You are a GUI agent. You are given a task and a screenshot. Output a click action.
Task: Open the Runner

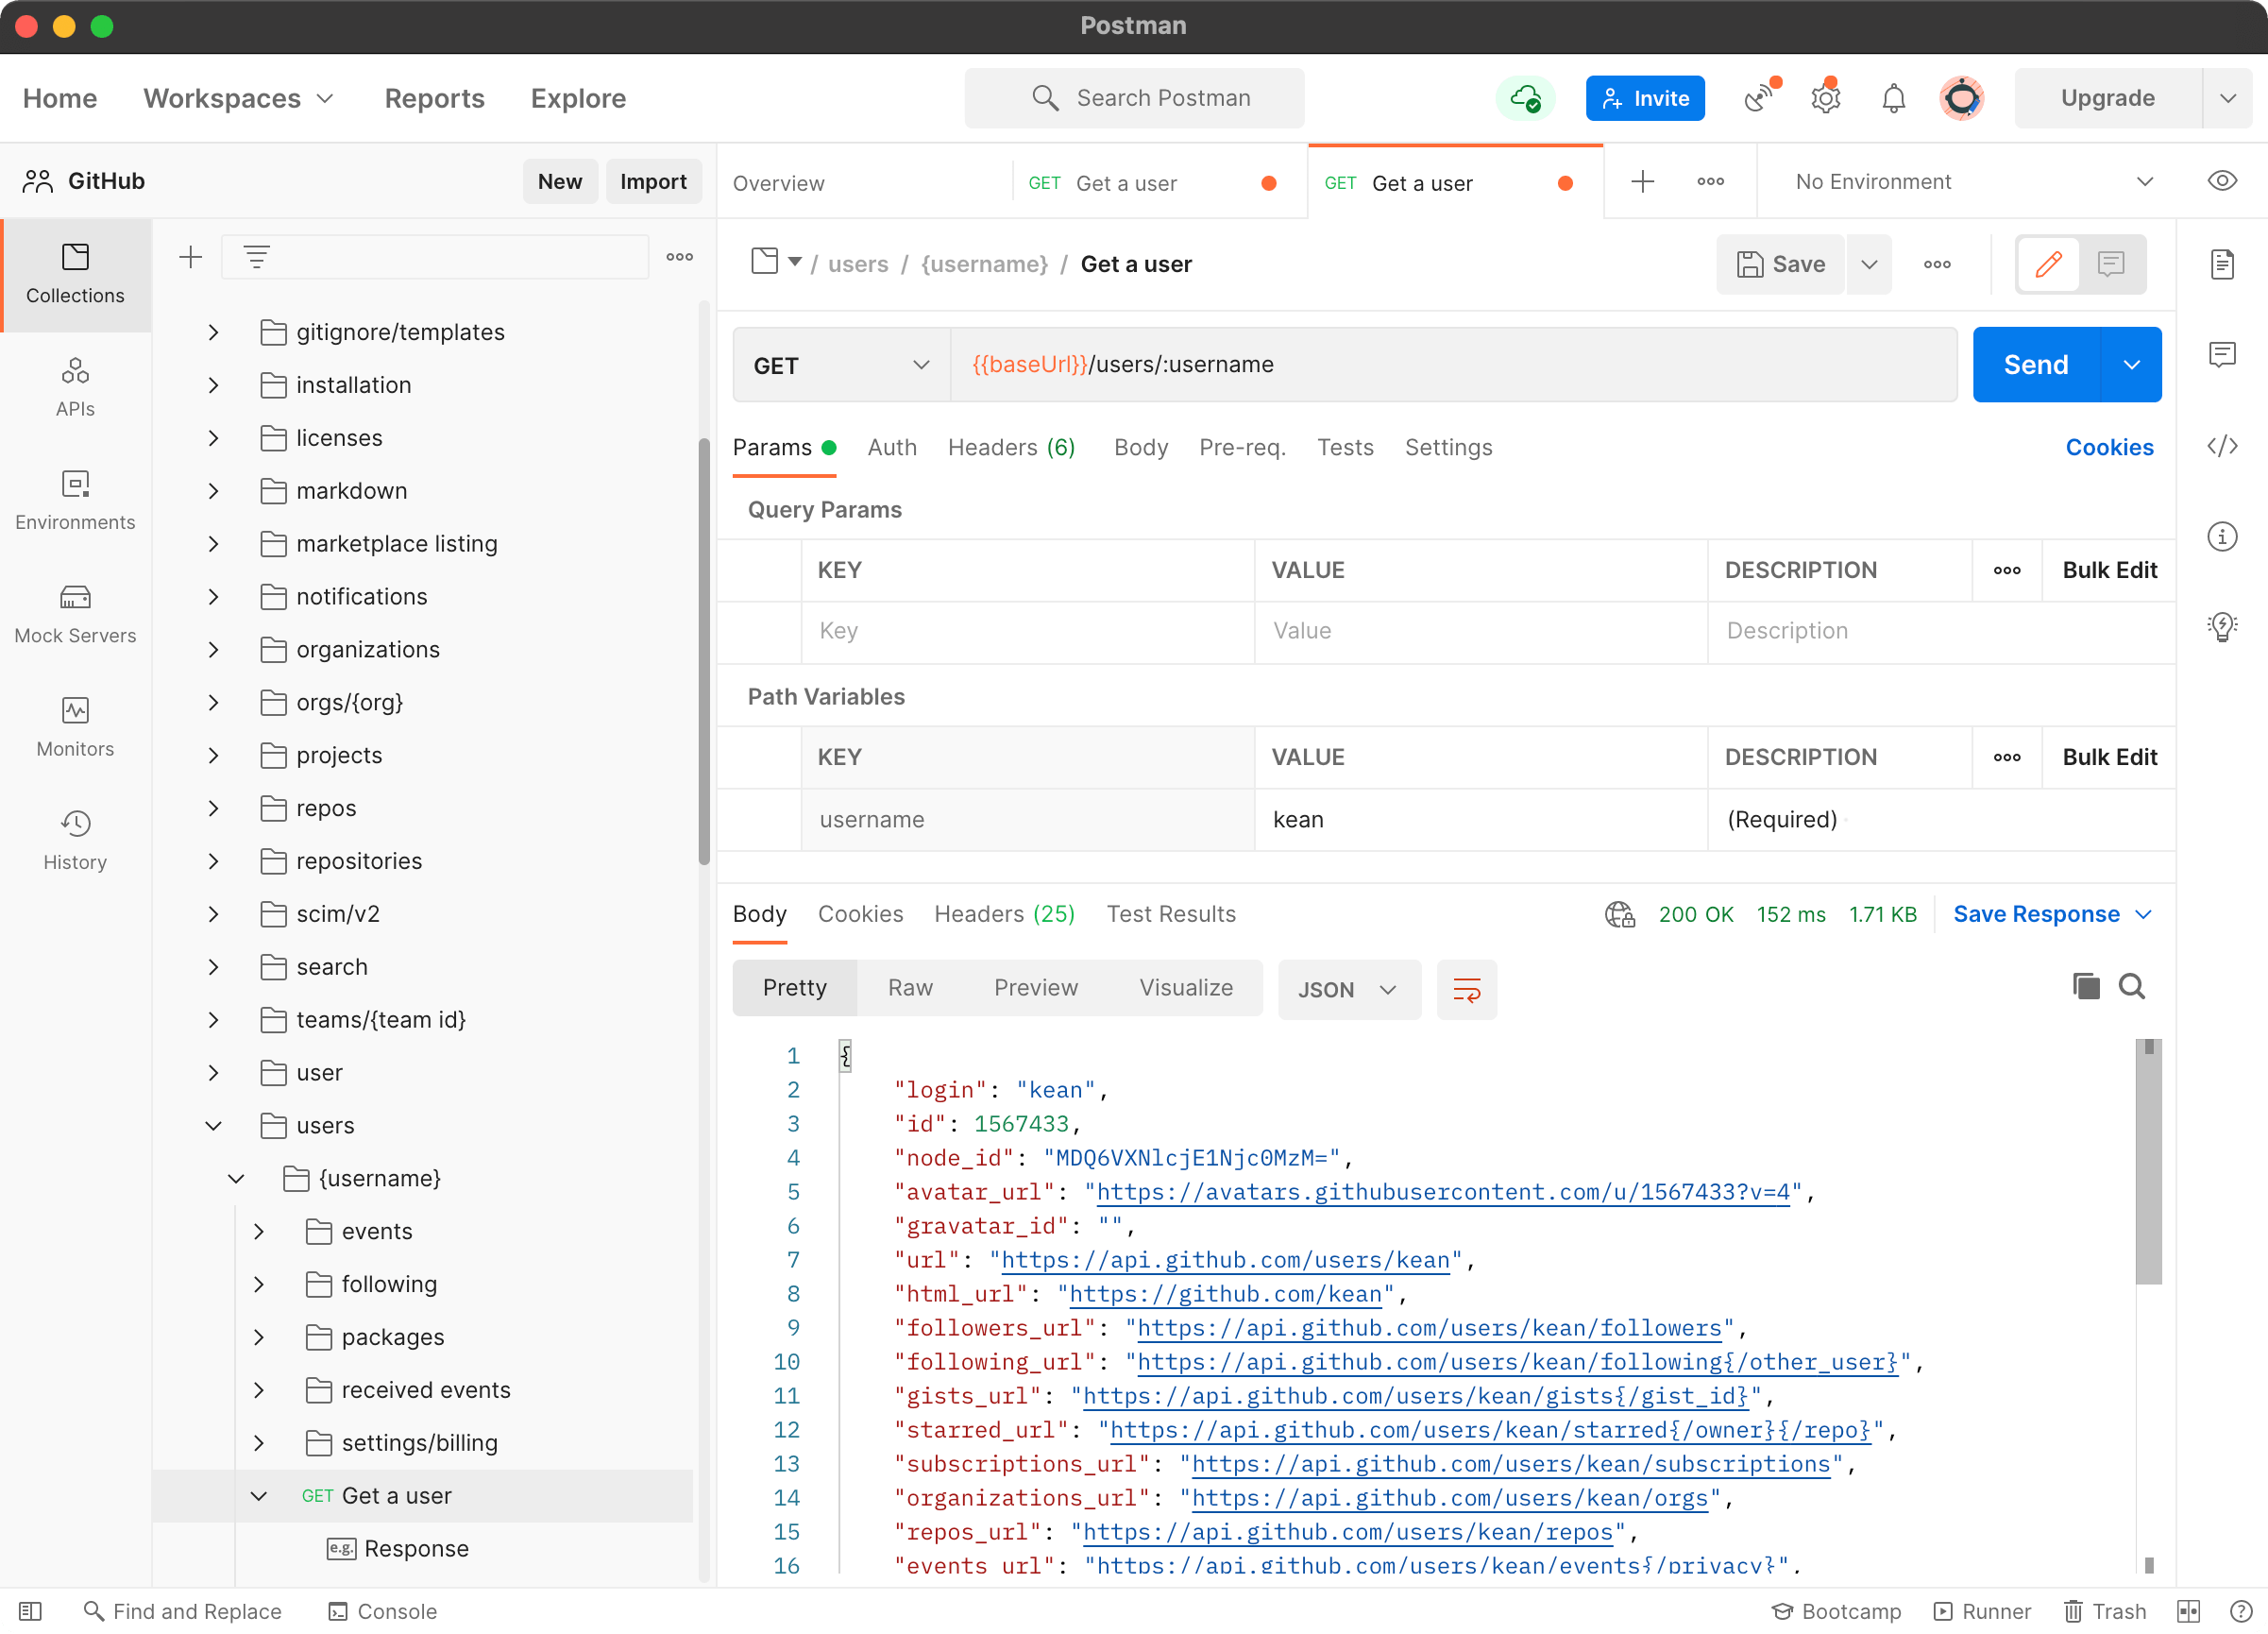pos(1981,1611)
